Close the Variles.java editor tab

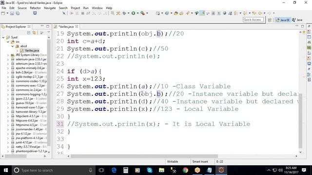[77, 27]
